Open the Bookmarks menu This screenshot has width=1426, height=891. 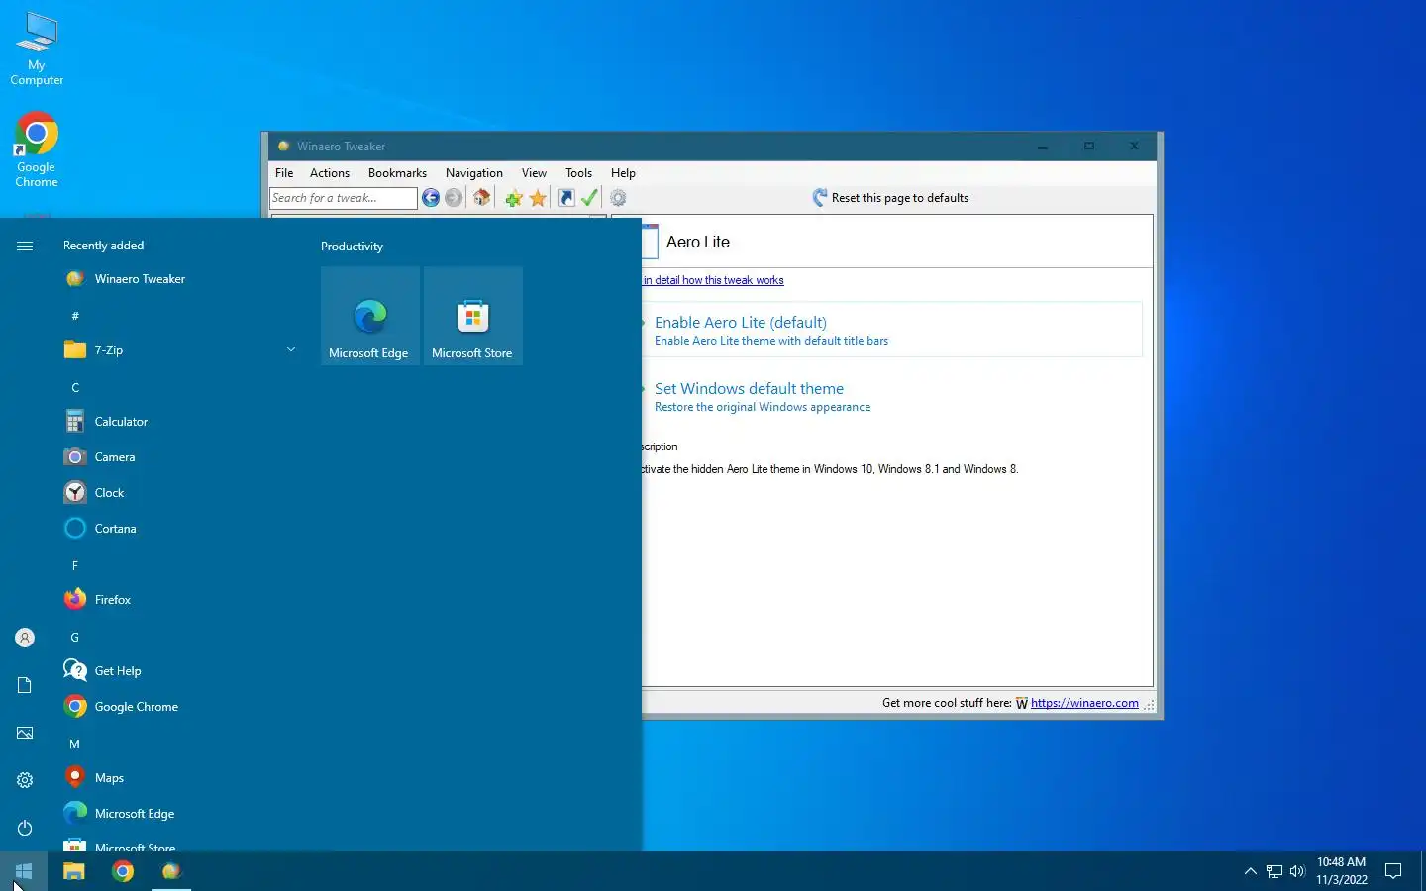click(x=397, y=173)
